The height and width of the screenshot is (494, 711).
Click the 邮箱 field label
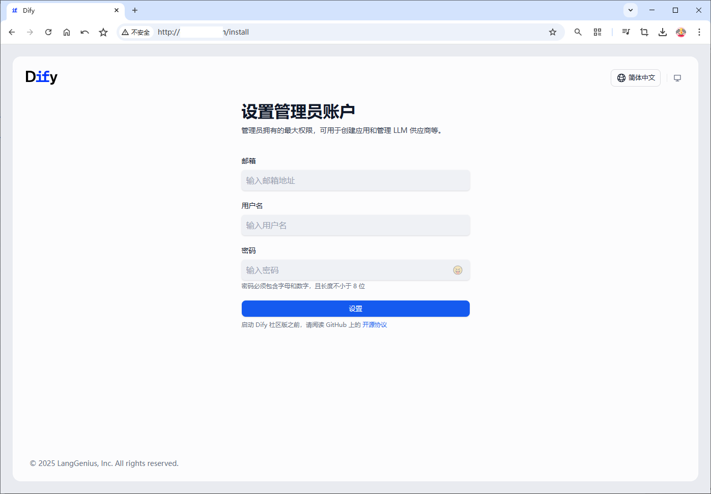pyautogui.click(x=248, y=161)
